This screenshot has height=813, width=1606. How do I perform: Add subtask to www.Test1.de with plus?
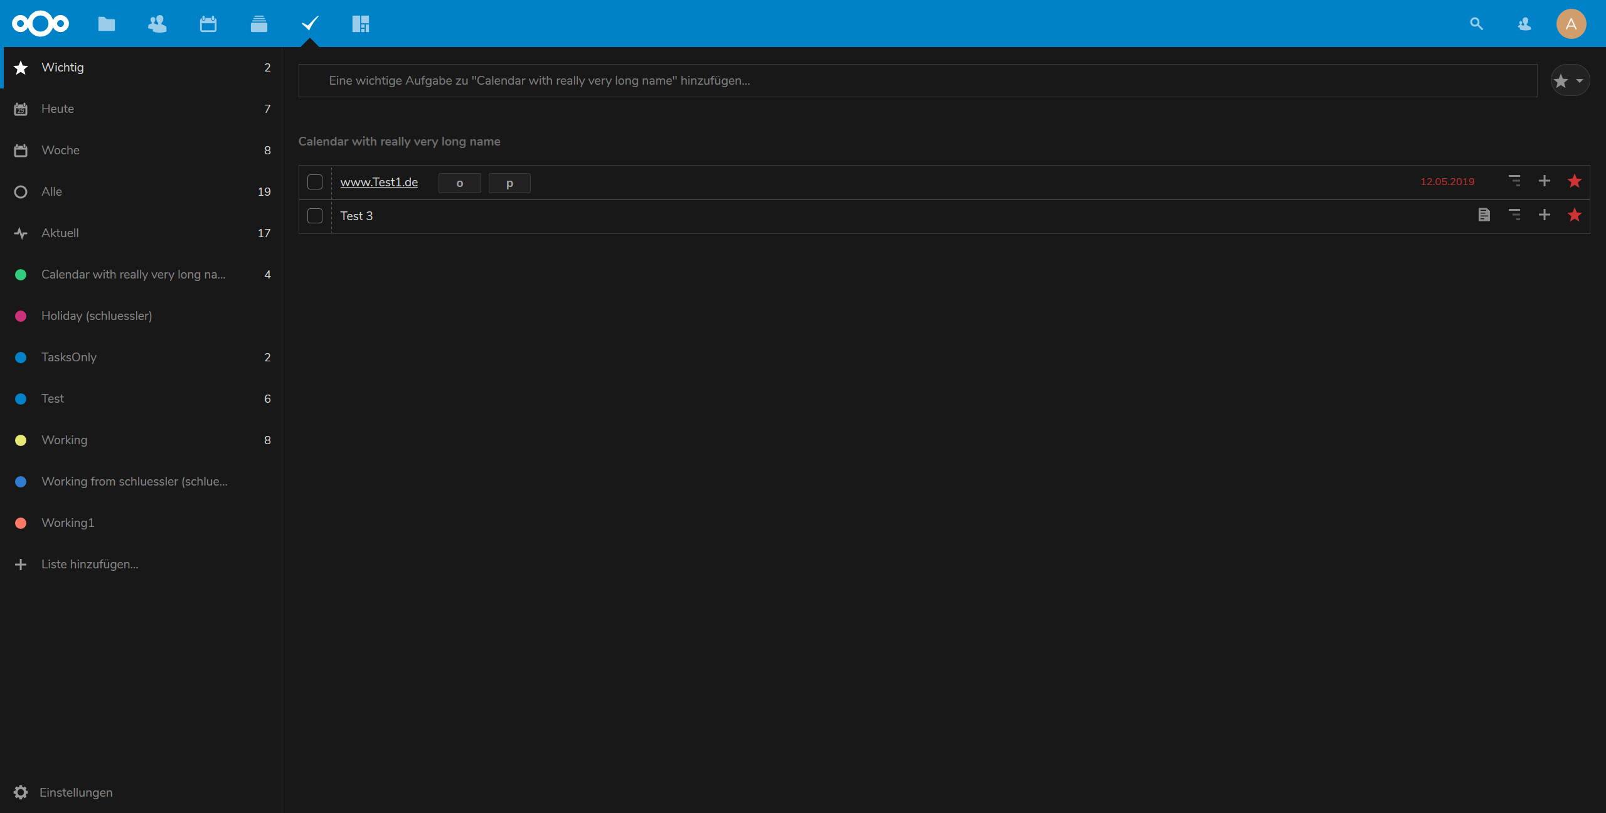pos(1545,181)
